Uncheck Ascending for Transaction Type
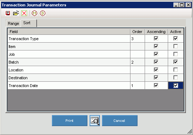The image size is (193, 135). [156, 38]
